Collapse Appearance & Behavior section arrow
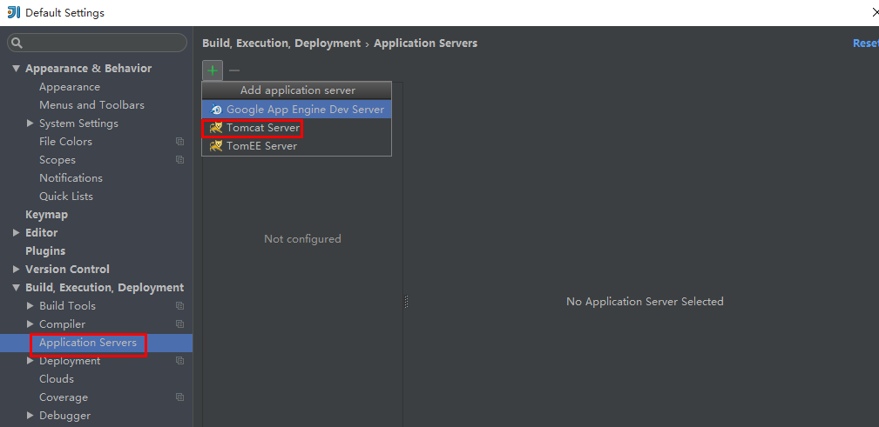879x427 pixels. (x=17, y=69)
